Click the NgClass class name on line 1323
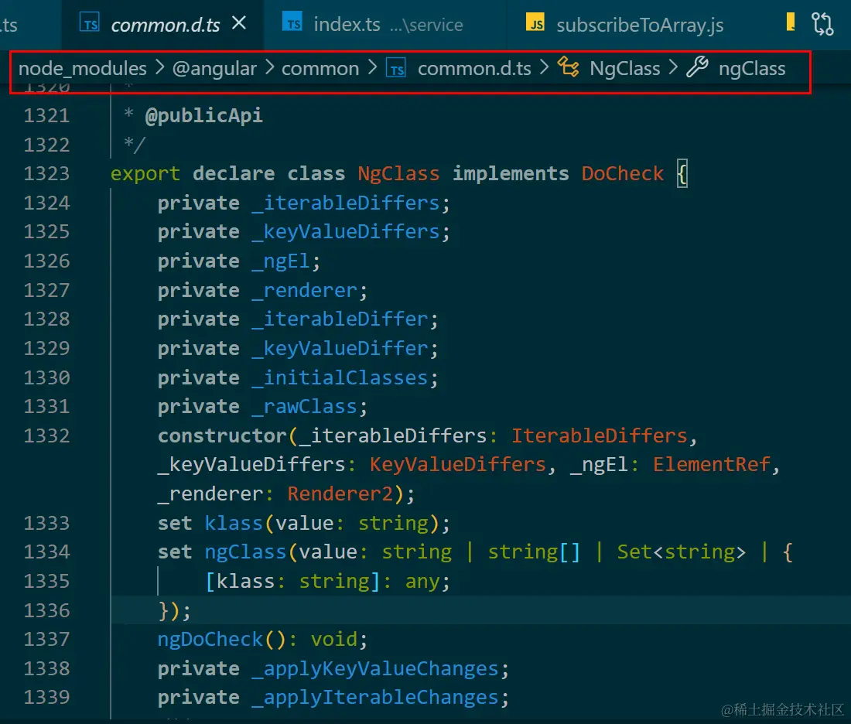The image size is (851, 724). [x=398, y=174]
